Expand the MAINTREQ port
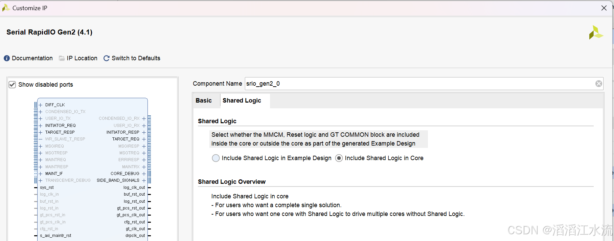 pyautogui.click(x=41, y=160)
